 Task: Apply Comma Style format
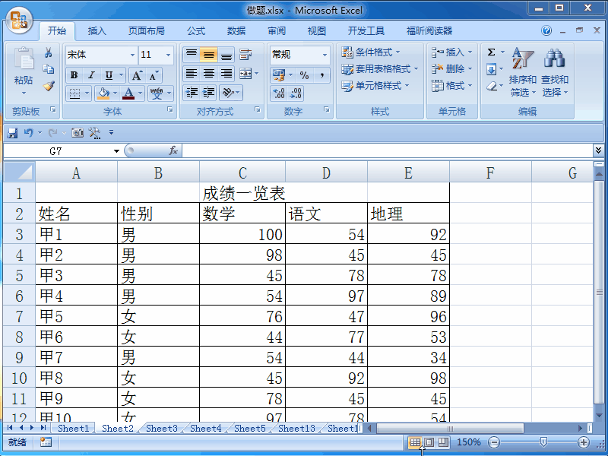pyautogui.click(x=321, y=75)
